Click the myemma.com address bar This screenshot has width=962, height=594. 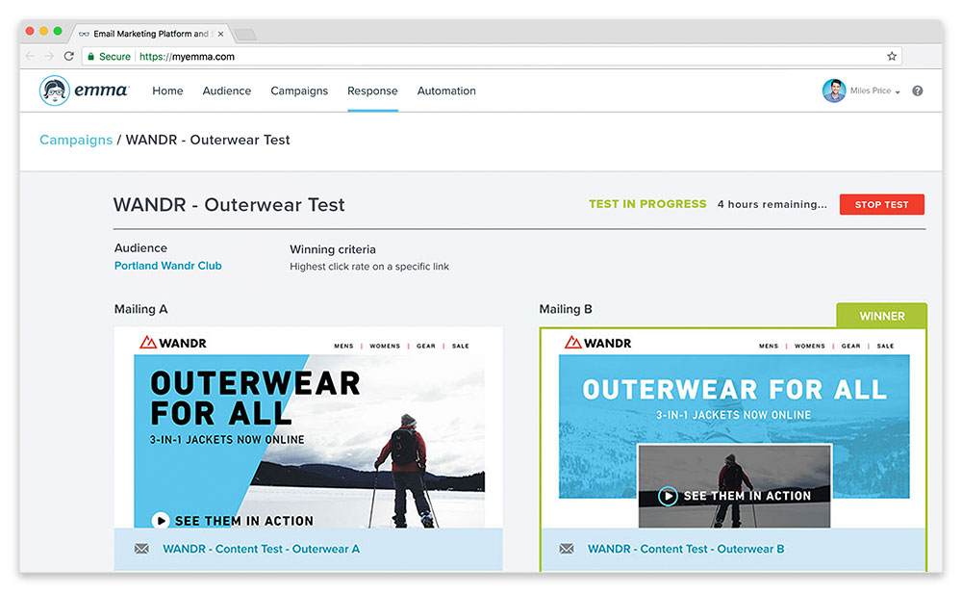tap(491, 57)
